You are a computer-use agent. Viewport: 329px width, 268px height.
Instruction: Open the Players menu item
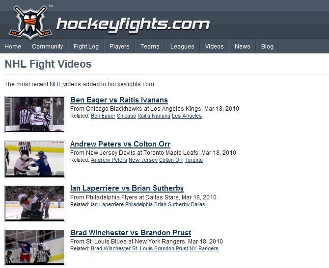click(119, 46)
